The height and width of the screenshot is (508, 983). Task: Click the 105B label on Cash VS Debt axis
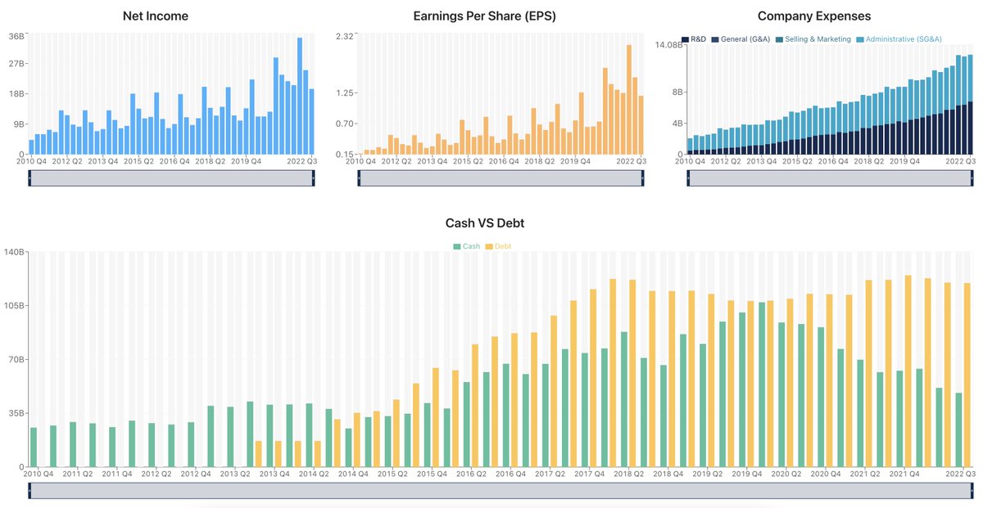[15, 306]
